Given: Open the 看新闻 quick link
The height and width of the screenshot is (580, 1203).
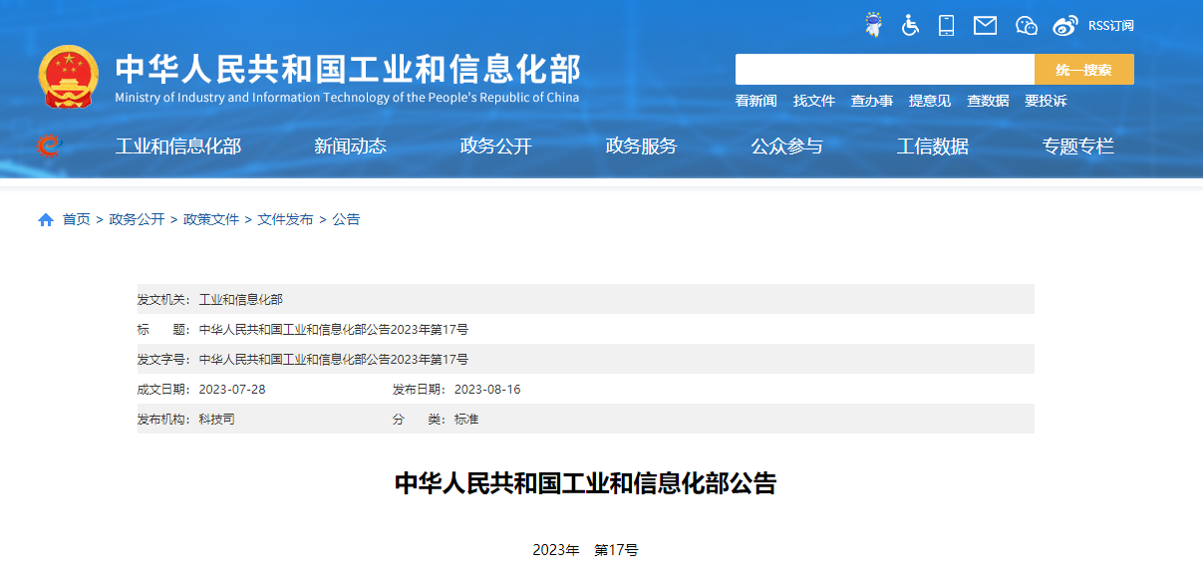Looking at the screenshot, I should [x=755, y=101].
